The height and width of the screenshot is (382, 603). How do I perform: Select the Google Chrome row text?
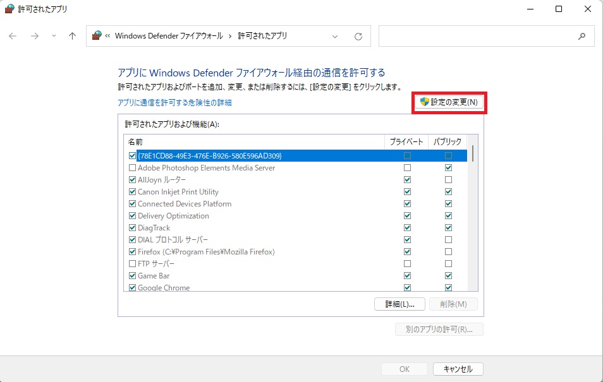pyautogui.click(x=164, y=287)
